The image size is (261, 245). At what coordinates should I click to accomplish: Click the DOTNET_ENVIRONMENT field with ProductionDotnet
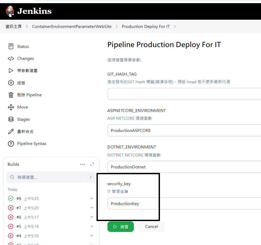pyautogui.click(x=184, y=167)
